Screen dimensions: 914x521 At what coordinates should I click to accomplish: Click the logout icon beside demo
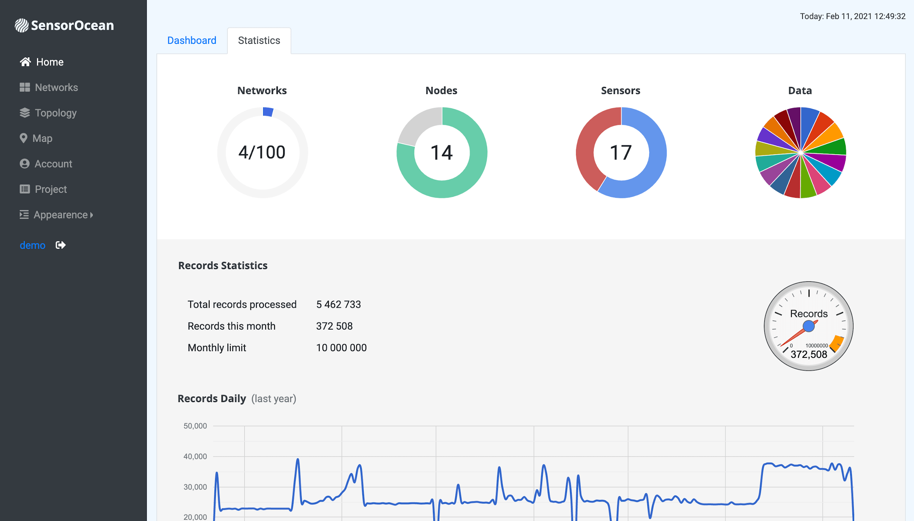61,245
